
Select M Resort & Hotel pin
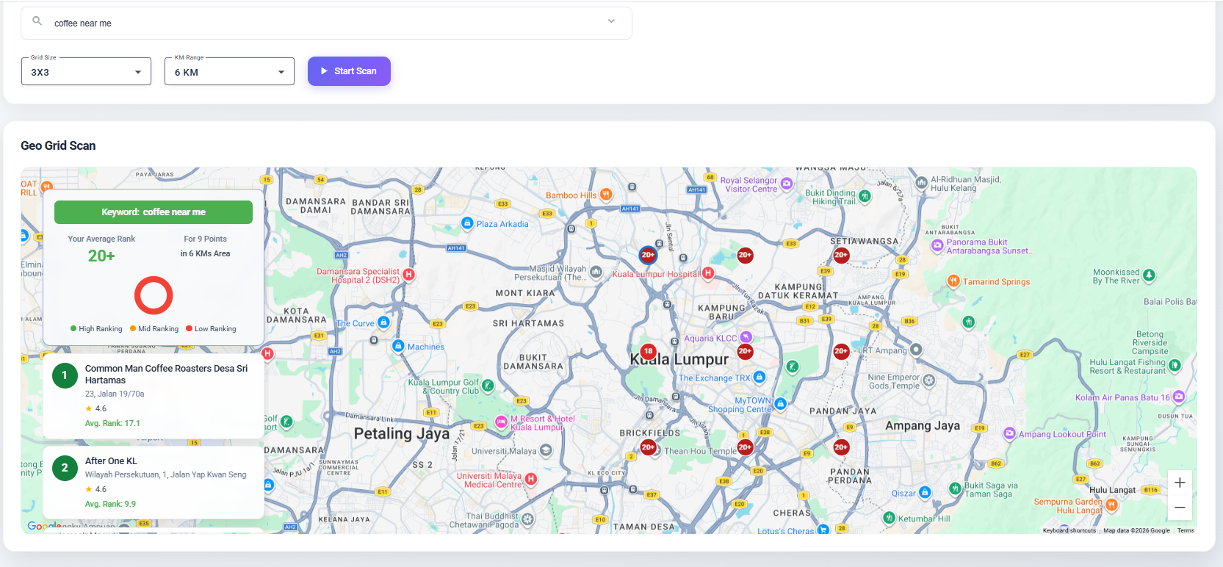click(502, 422)
